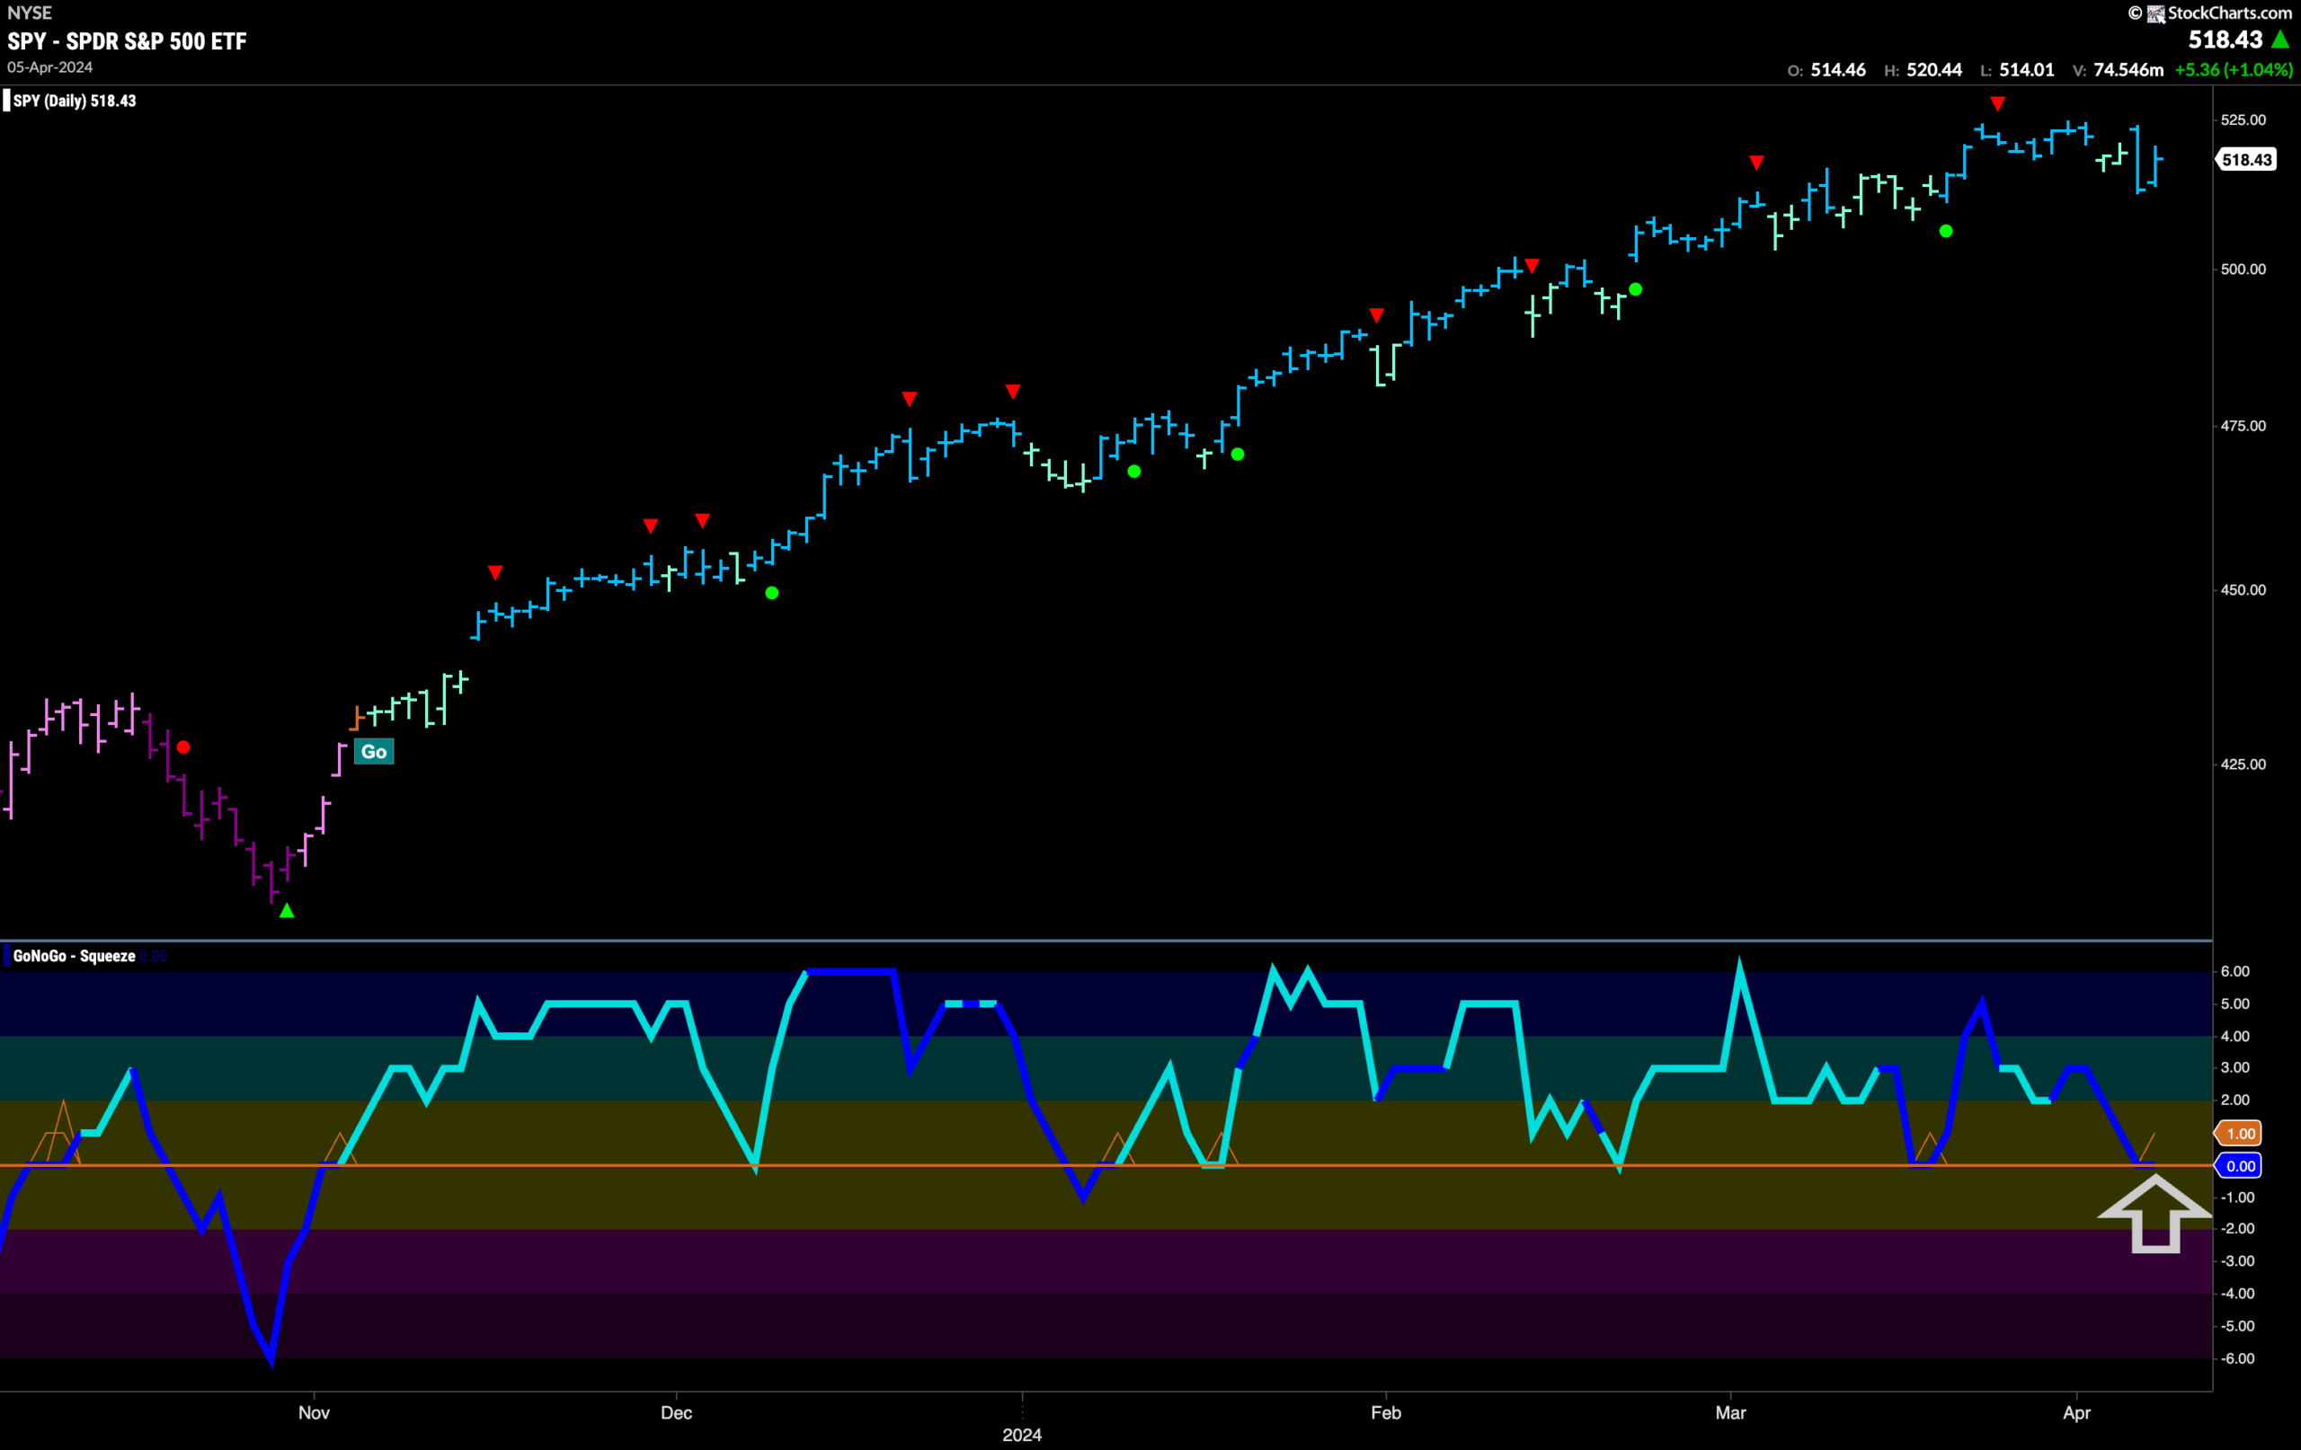
Task: Click the high value '520.44'
Action: click(1934, 70)
